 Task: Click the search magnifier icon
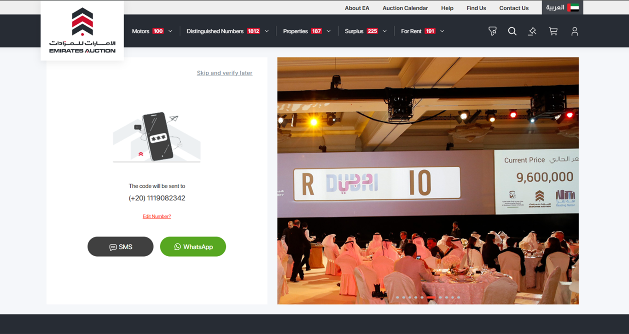(512, 31)
